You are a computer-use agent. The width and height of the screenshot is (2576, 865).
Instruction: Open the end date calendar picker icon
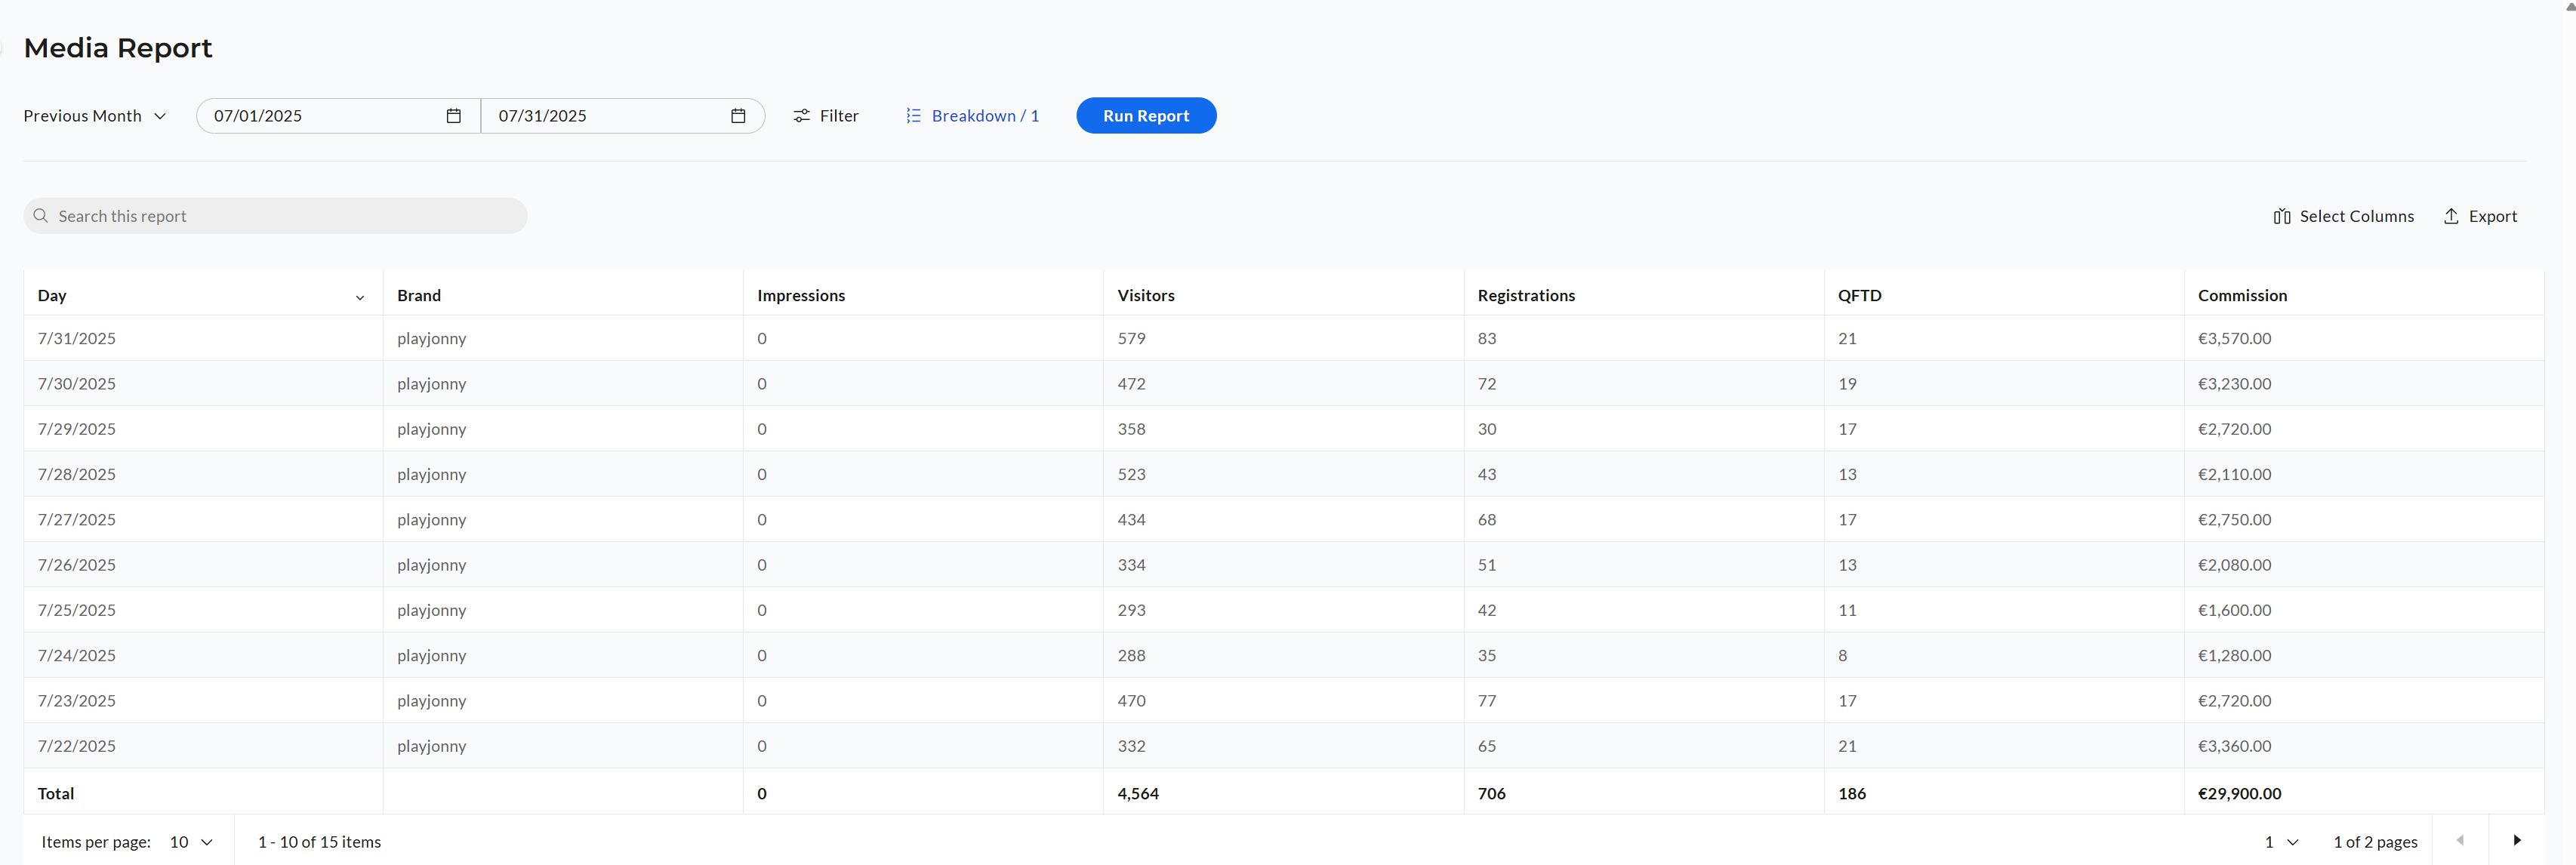coord(738,116)
